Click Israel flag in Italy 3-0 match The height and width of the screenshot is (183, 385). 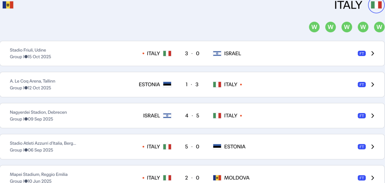tap(217, 53)
